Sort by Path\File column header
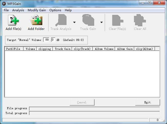The image size is (167, 124). [x=14, y=49]
